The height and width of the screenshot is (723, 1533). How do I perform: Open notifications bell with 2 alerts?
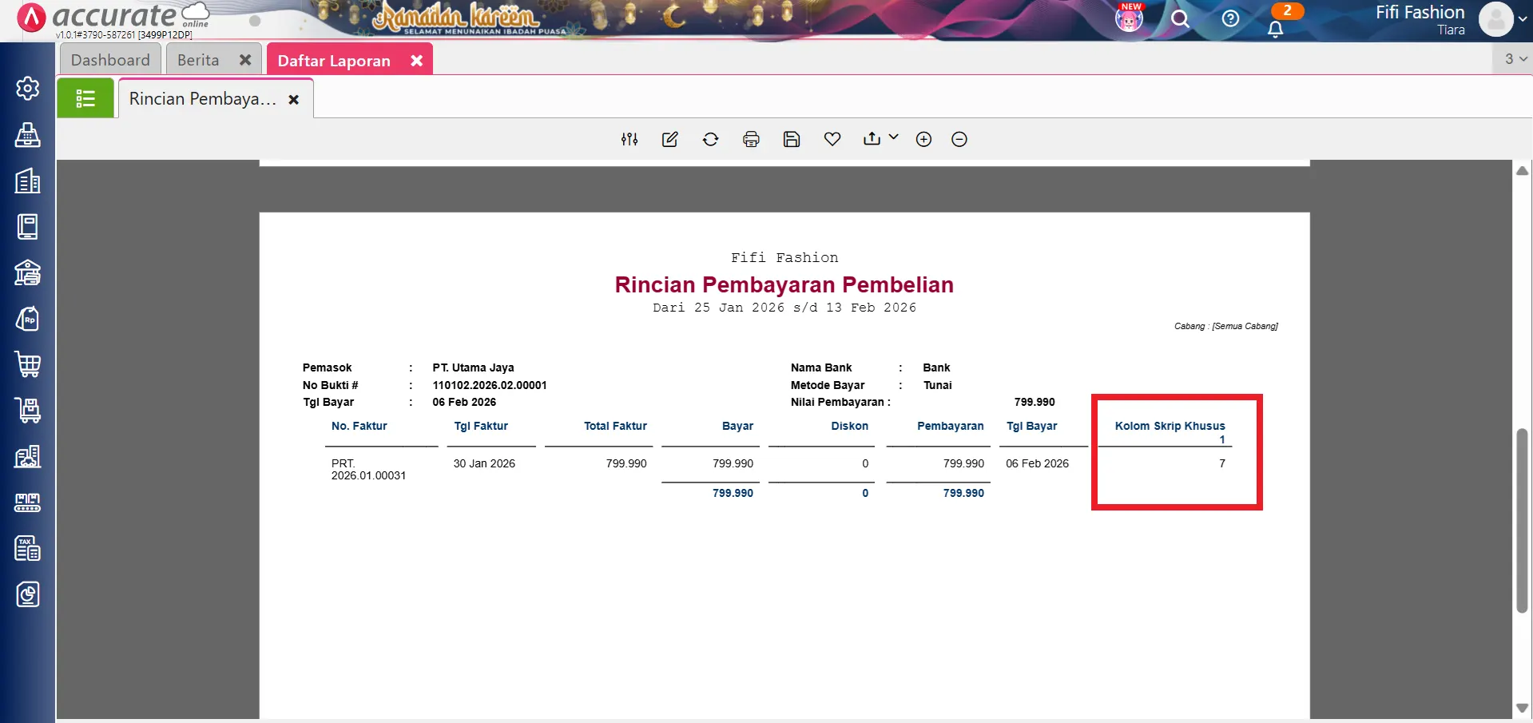pyautogui.click(x=1276, y=29)
